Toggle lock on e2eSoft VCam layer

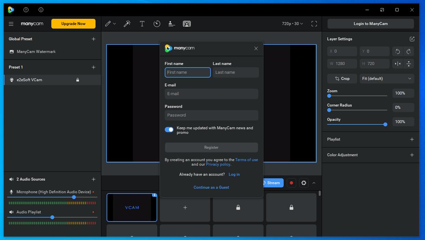(x=78, y=80)
